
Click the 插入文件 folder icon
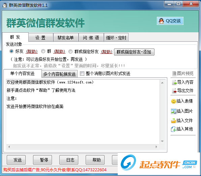[174, 120]
